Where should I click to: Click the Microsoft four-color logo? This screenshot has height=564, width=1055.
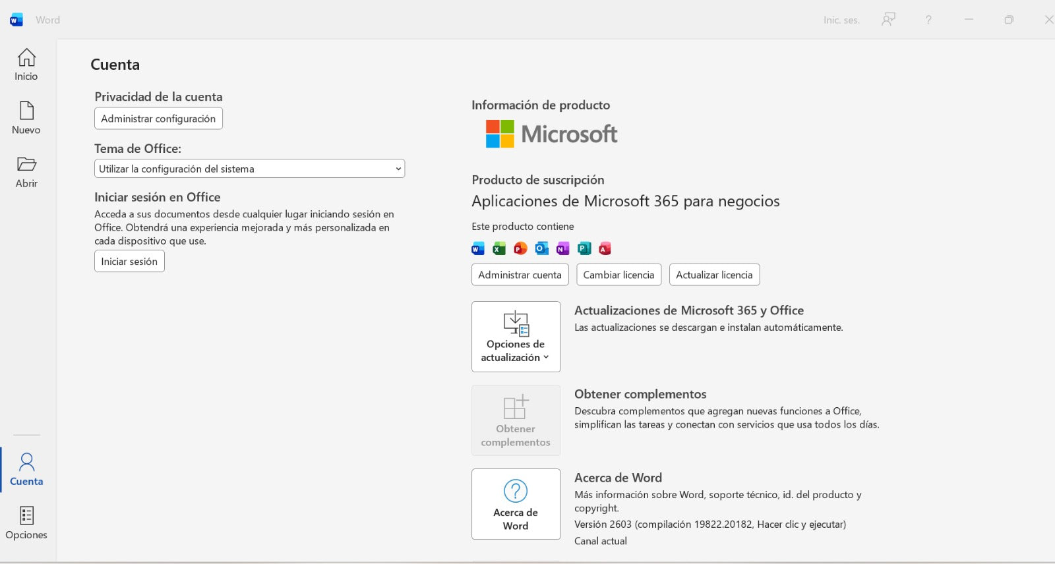coord(500,134)
